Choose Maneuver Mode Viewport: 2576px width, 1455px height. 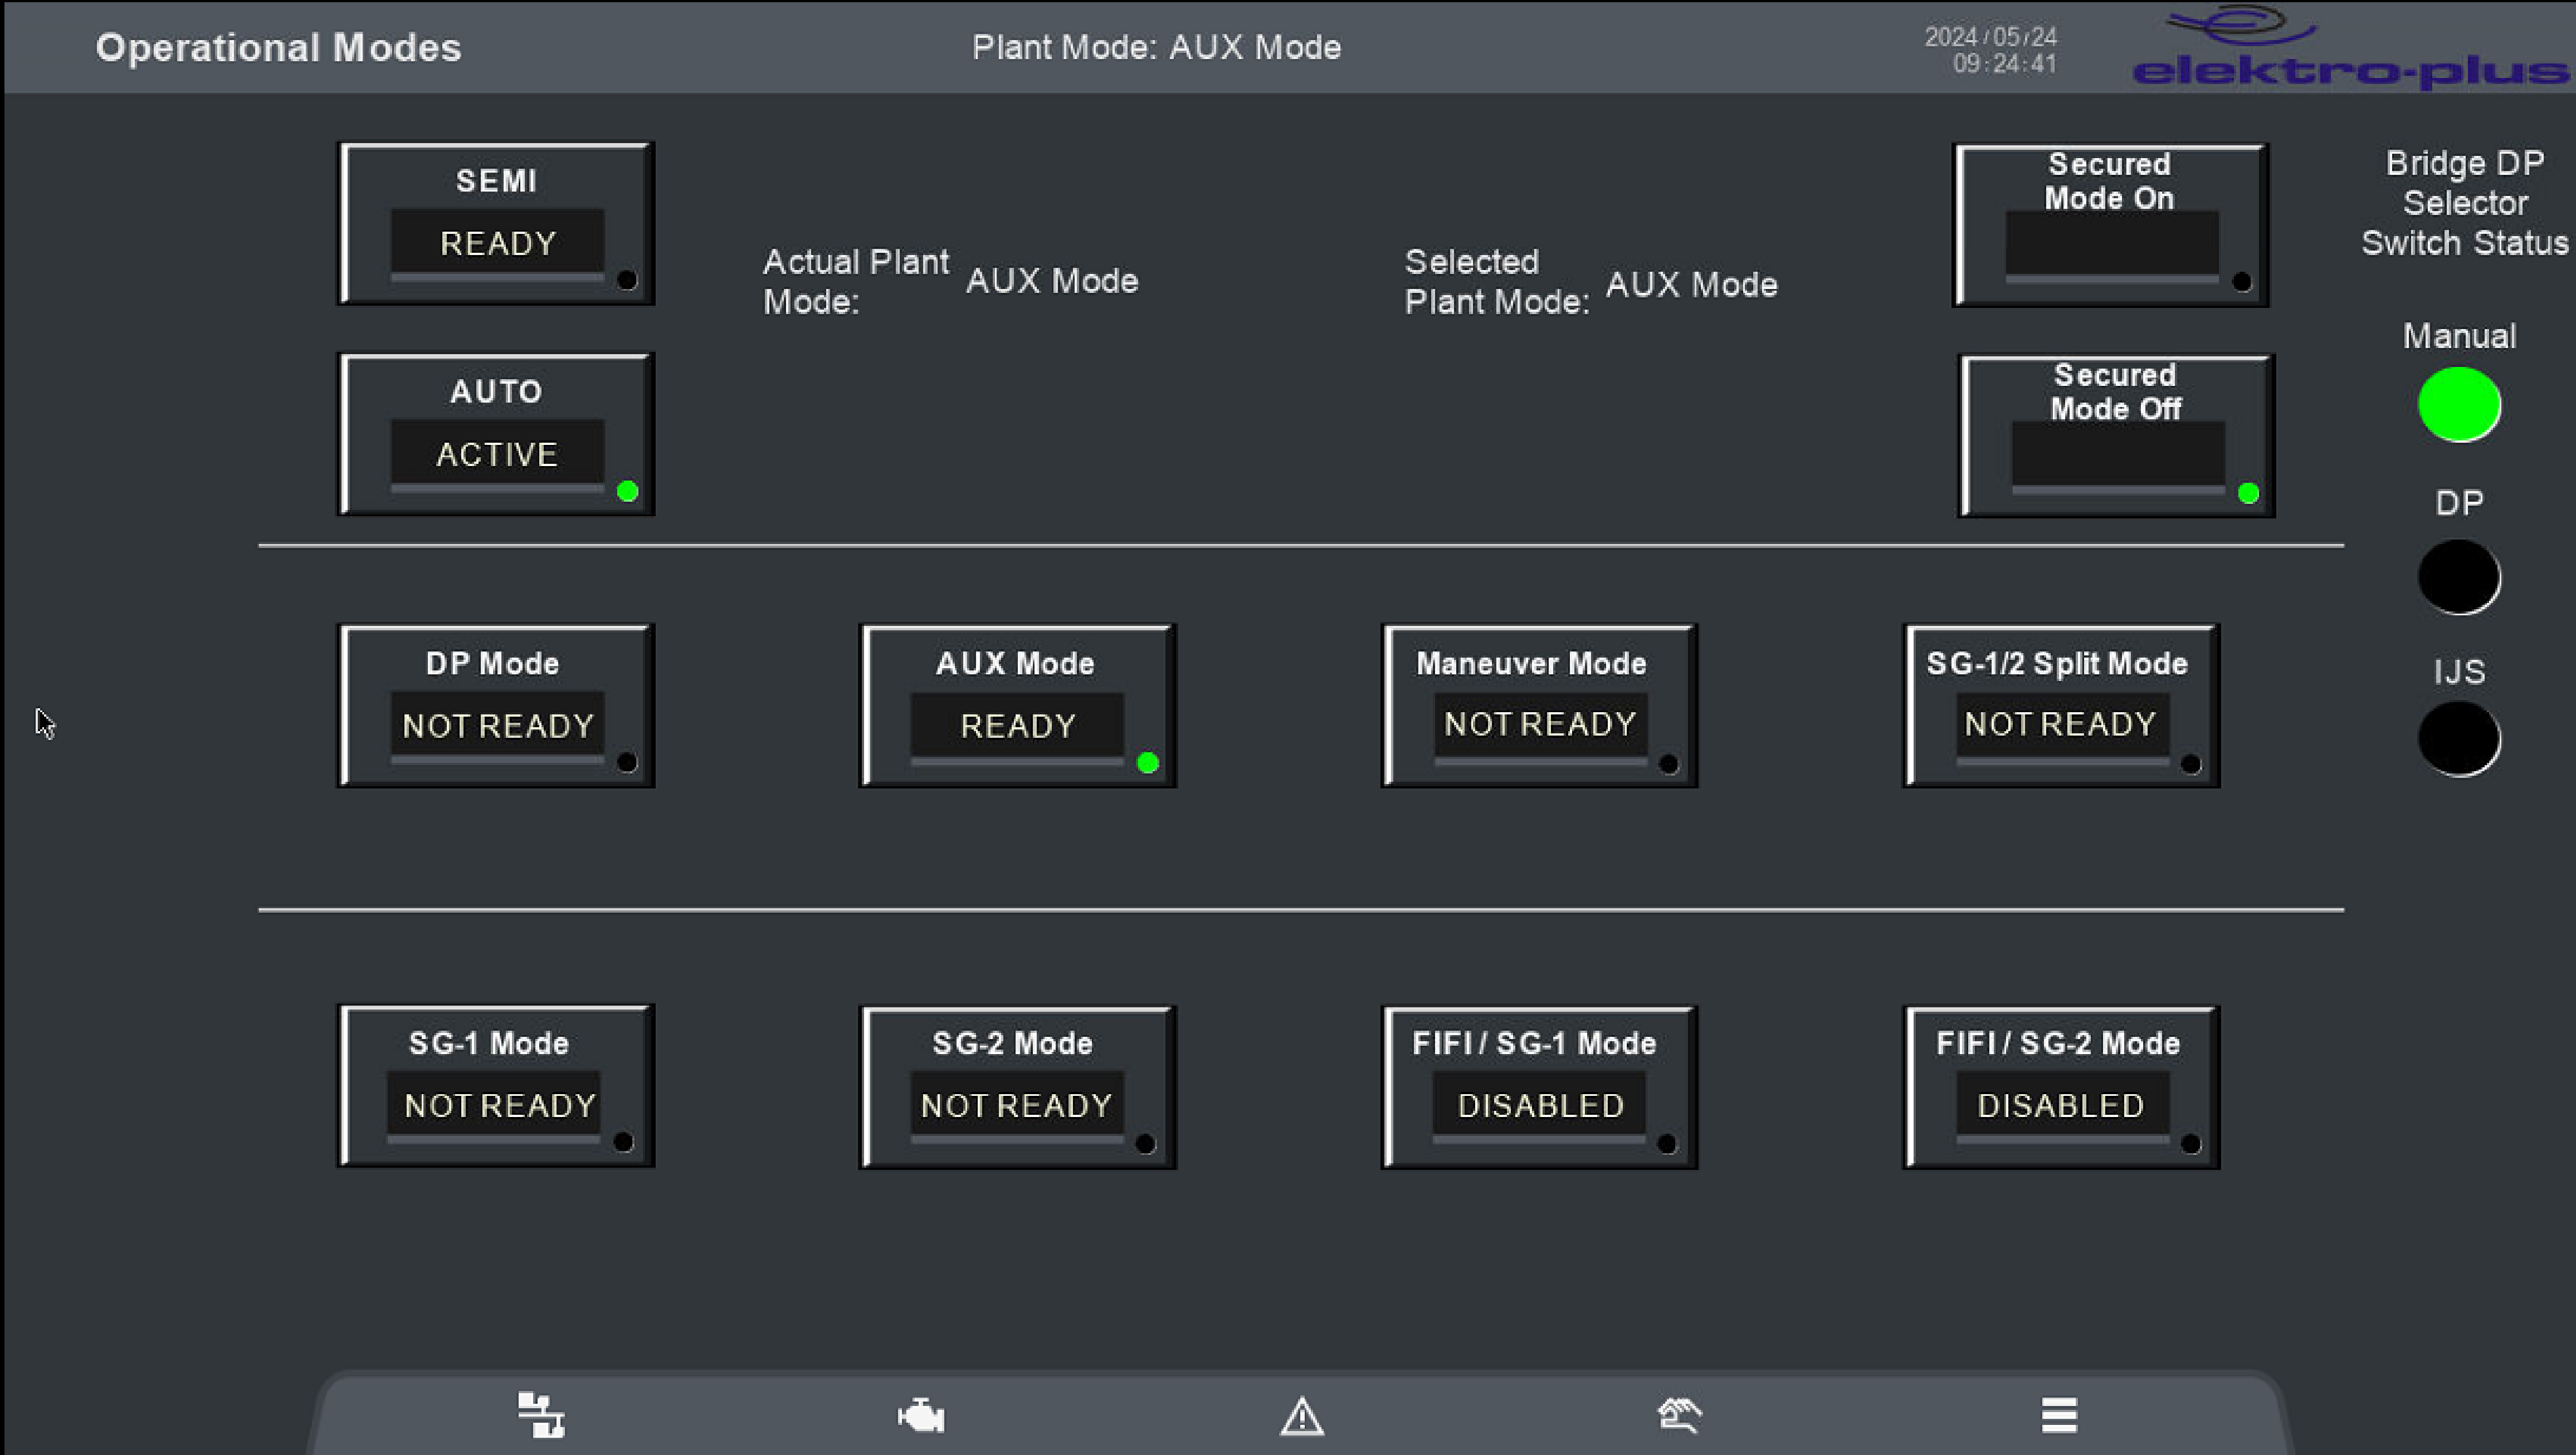point(1539,706)
